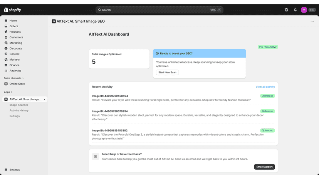Click Need help or have feedback heading

pyautogui.click(x=122, y=154)
